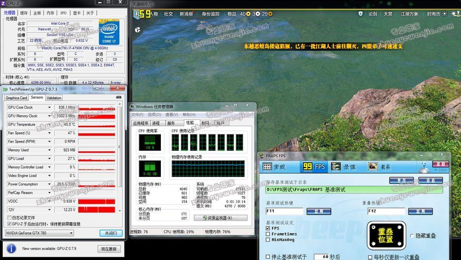Click GPU-Z 关闭(C) close button

[111, 233]
